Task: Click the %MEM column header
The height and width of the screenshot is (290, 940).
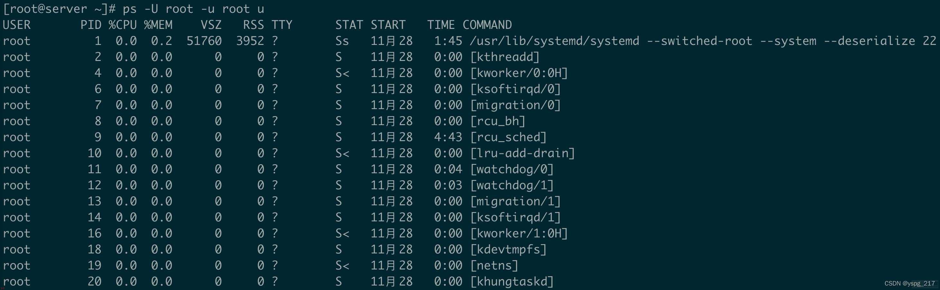Action: click(x=158, y=25)
